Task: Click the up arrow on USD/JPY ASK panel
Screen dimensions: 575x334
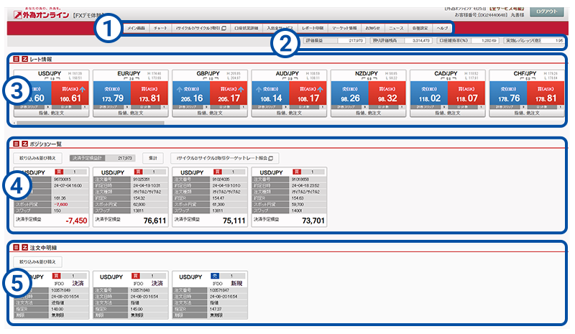Action: 83,89
